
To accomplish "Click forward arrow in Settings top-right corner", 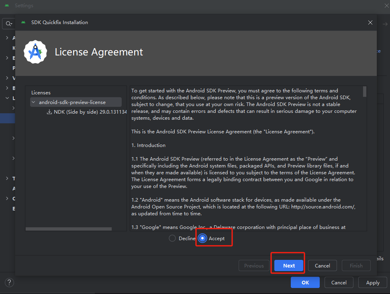I will (x=385, y=24).
